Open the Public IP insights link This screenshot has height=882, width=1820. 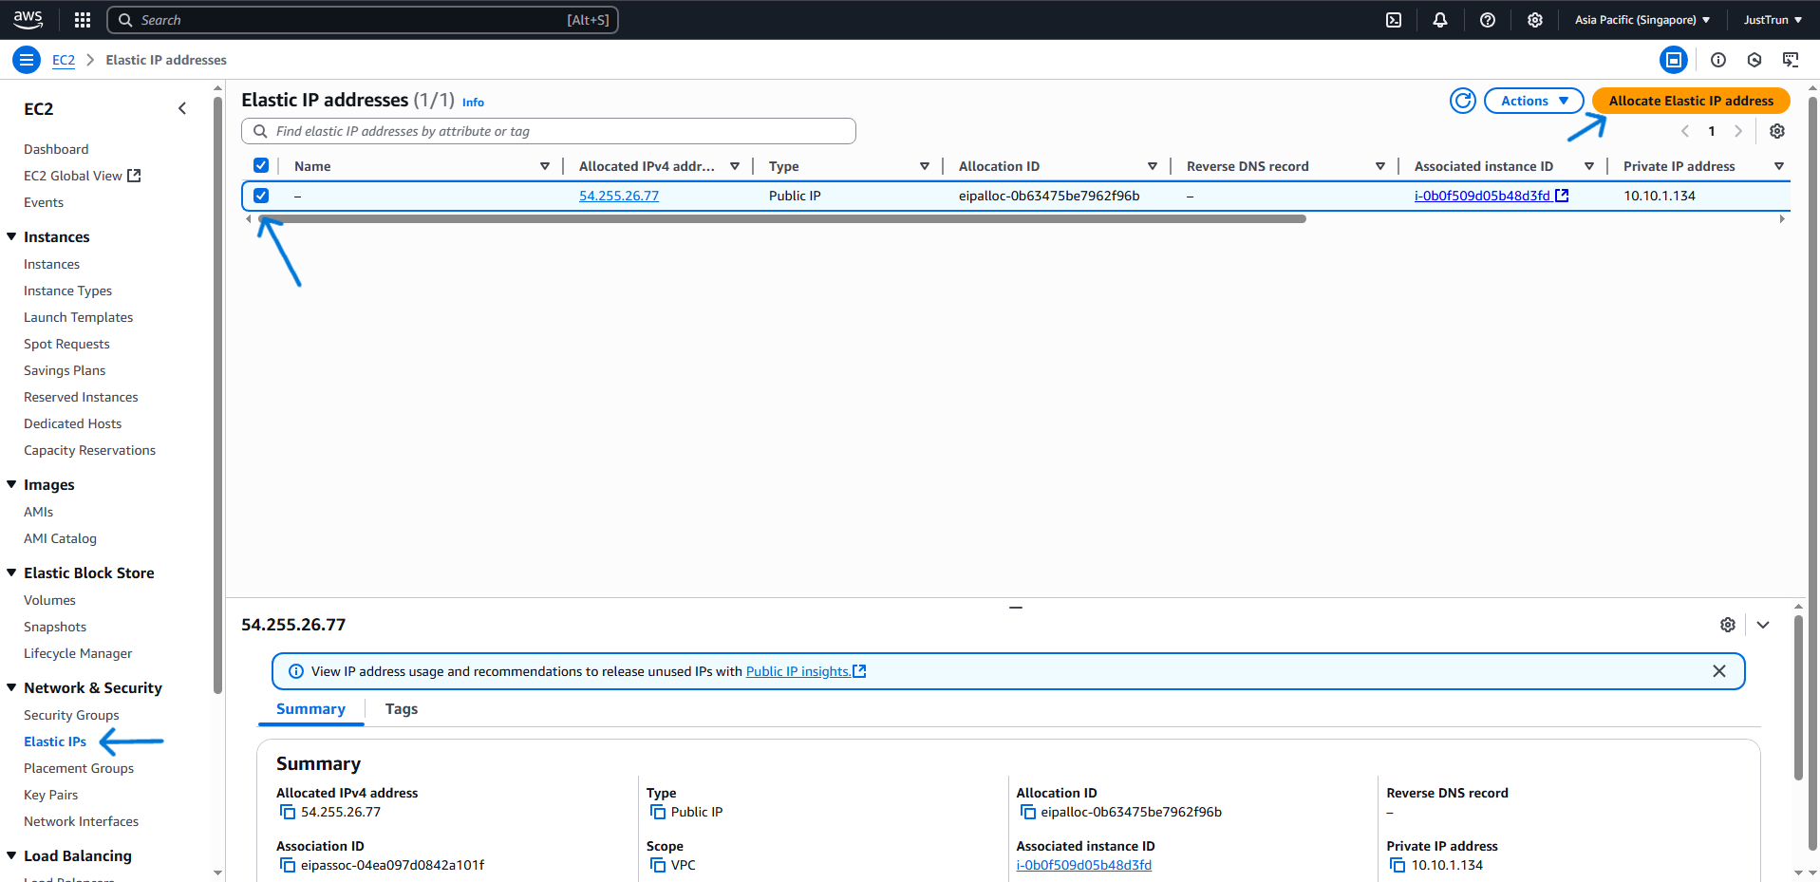click(x=806, y=671)
